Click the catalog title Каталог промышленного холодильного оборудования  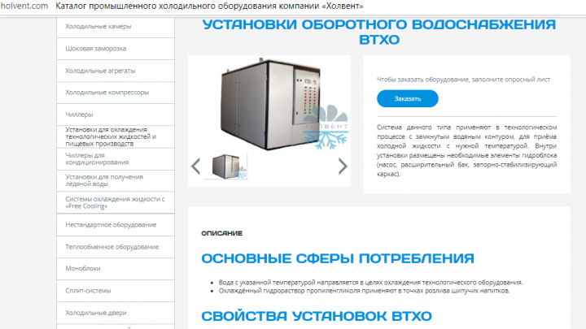pos(209,6)
